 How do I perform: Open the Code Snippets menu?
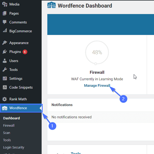21,87
